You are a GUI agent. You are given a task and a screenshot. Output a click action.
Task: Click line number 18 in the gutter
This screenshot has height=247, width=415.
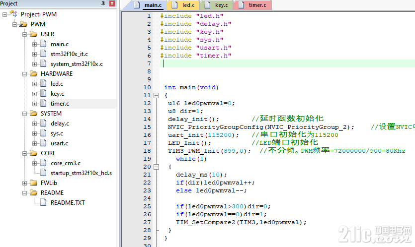pos(147,151)
